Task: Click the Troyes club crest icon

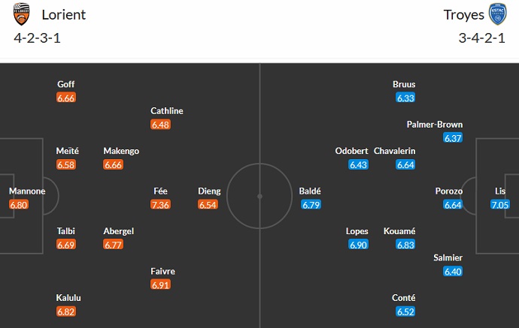Action: (497, 14)
